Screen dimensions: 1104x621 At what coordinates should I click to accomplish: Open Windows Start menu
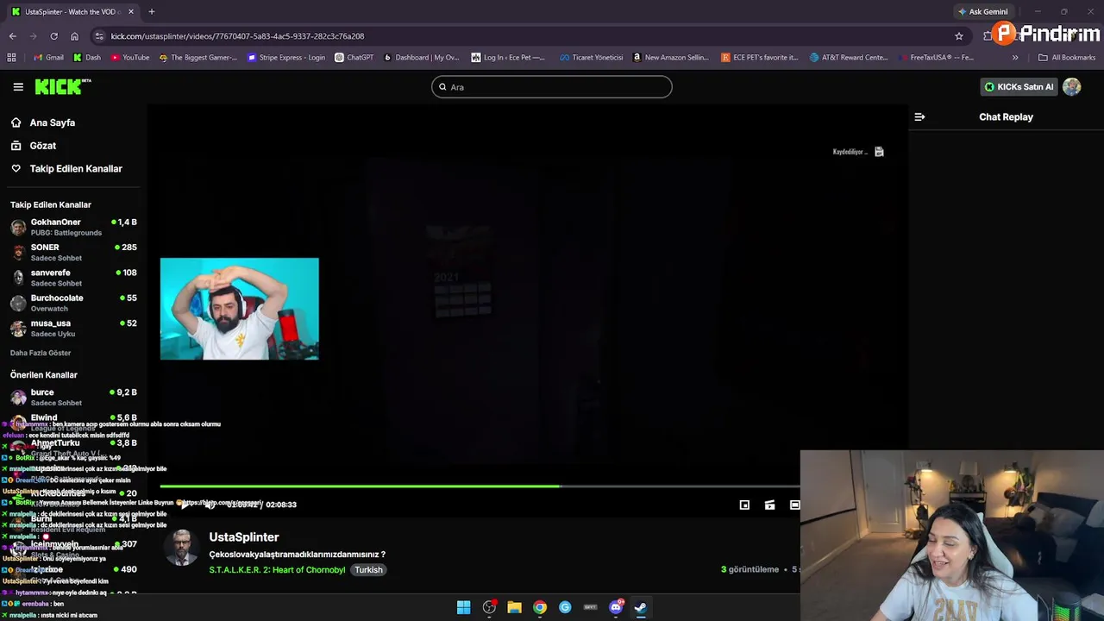click(463, 607)
